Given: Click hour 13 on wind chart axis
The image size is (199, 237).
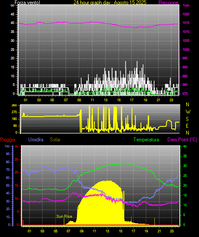Looking at the screenshot, I should coord(105,100).
